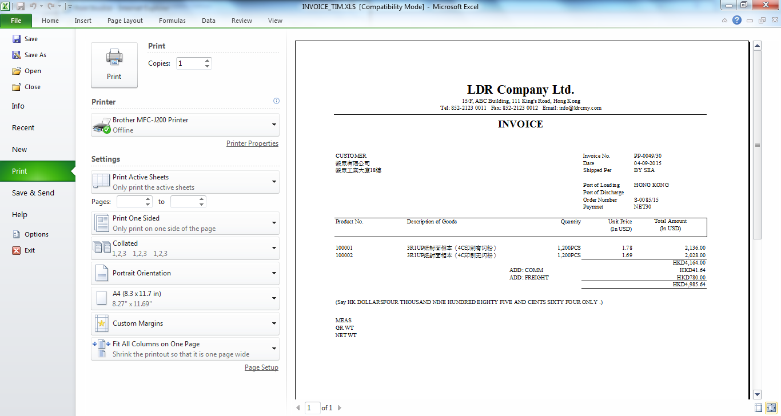This screenshot has width=781, height=416.
Task: Click the preview vertical scrollbar thumb
Action: (758, 145)
